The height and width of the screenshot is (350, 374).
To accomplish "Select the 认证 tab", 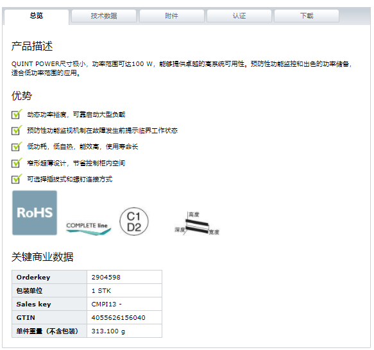I will click(239, 16).
